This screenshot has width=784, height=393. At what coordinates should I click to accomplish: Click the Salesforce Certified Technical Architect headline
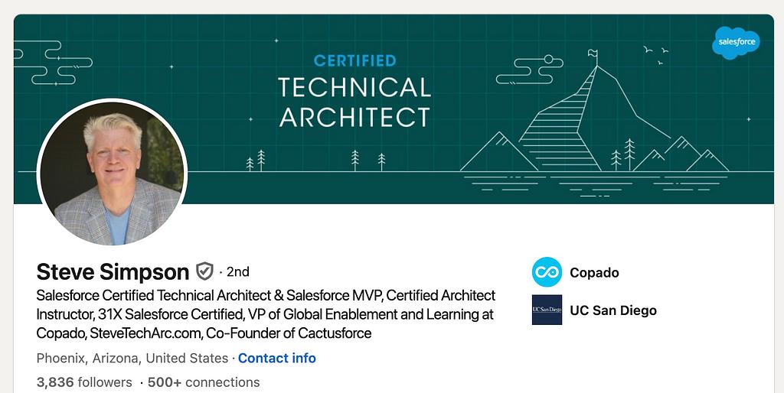click(266, 314)
